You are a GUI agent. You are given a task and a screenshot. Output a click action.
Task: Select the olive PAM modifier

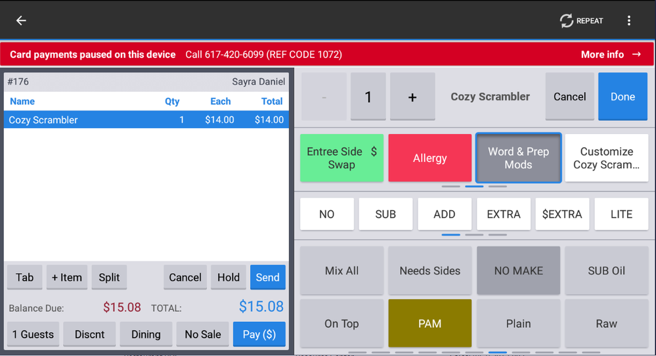429,323
